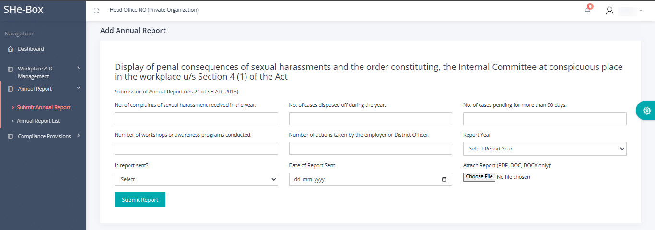
Task: Focus the complaints received in year field
Action: pos(196,118)
